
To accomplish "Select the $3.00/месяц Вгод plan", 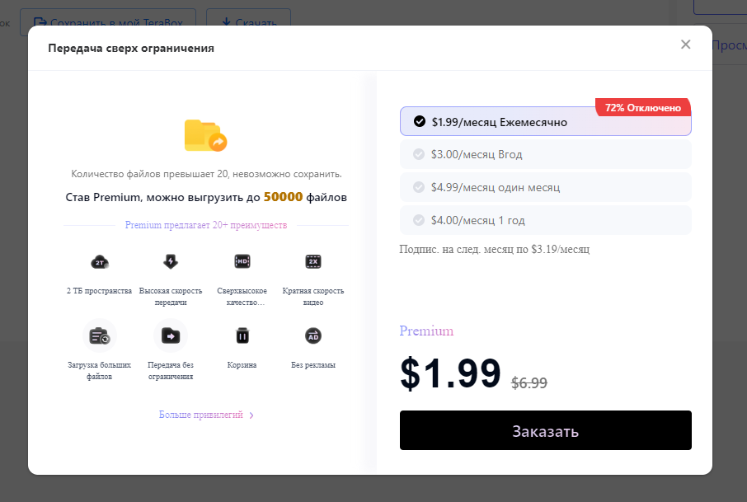I will 546,154.
